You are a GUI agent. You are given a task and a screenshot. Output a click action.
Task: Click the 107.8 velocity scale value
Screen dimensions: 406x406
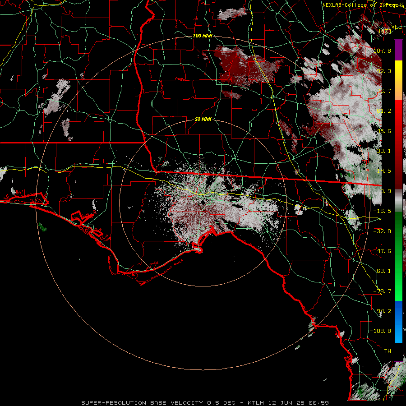point(382,51)
